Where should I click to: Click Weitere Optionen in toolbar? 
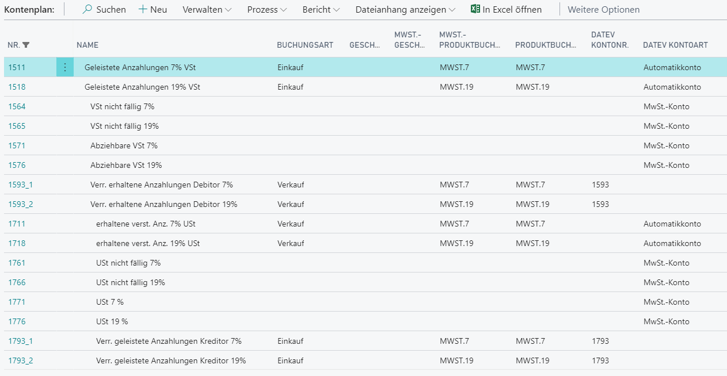tap(603, 9)
